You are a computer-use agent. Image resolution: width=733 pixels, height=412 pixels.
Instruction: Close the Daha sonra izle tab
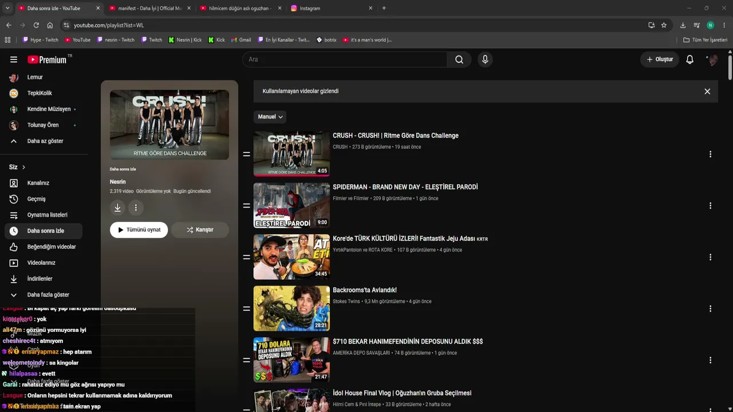[x=98, y=9]
